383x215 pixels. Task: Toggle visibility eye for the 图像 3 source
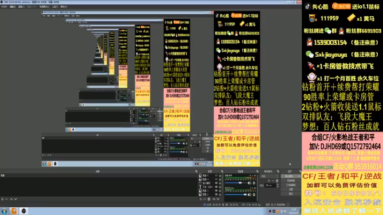click(216, 191)
